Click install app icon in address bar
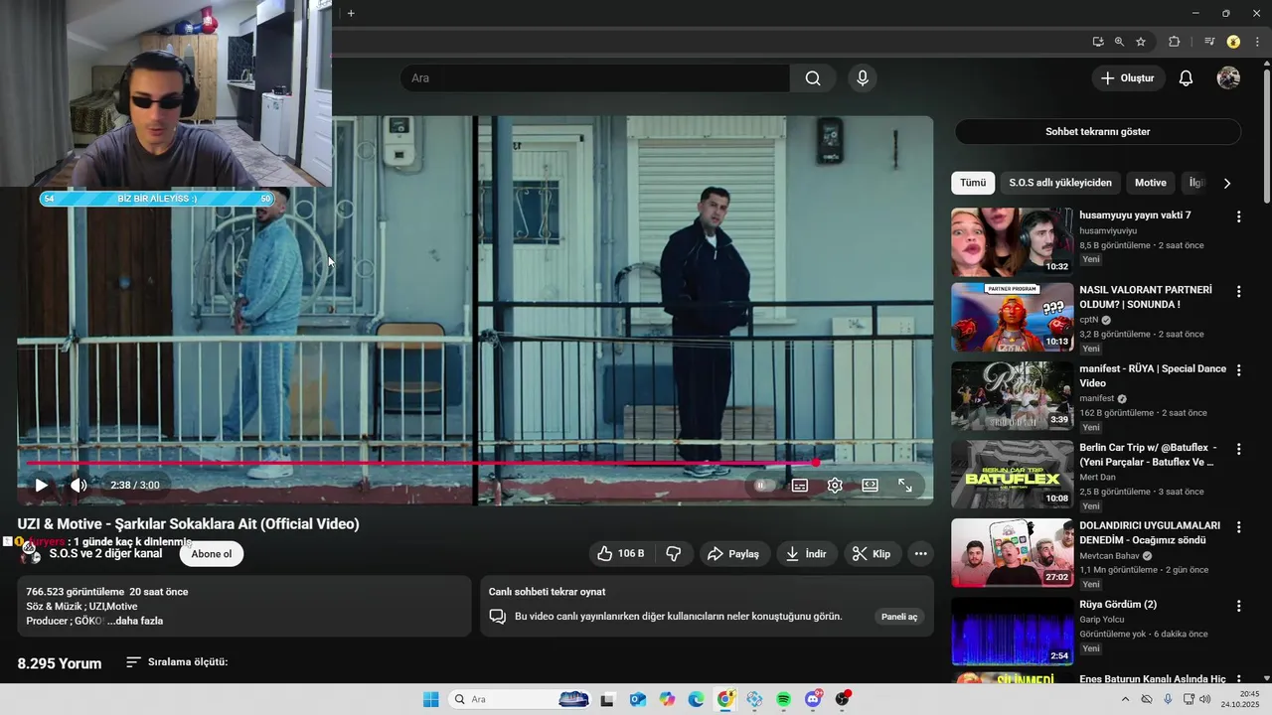Screen dimensions: 1272x715 pyautogui.click(x=1098, y=42)
